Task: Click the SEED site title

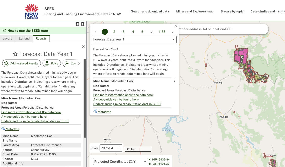Action: [x=49, y=9]
